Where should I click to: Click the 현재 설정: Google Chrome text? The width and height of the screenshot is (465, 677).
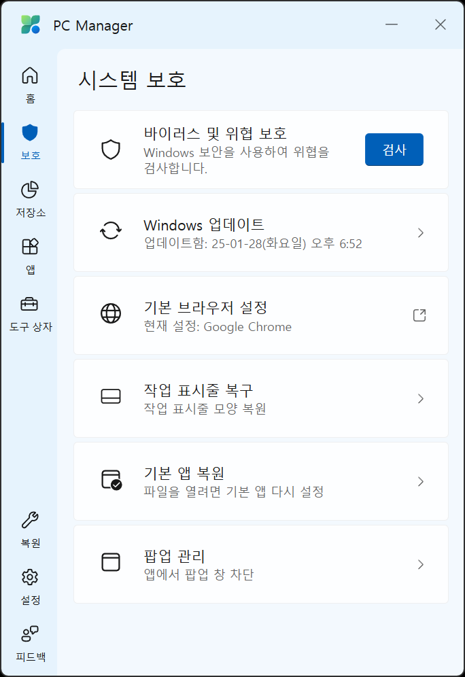pos(218,327)
